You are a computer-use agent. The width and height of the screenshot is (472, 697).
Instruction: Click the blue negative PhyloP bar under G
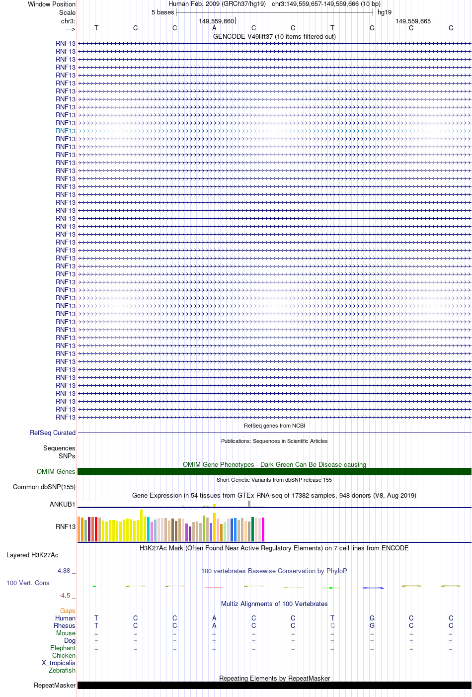pos(373,588)
